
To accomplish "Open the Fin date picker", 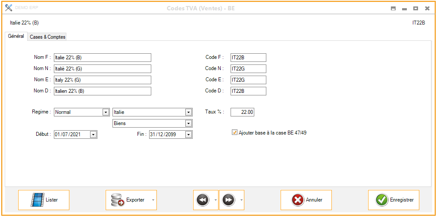I will (x=188, y=134).
